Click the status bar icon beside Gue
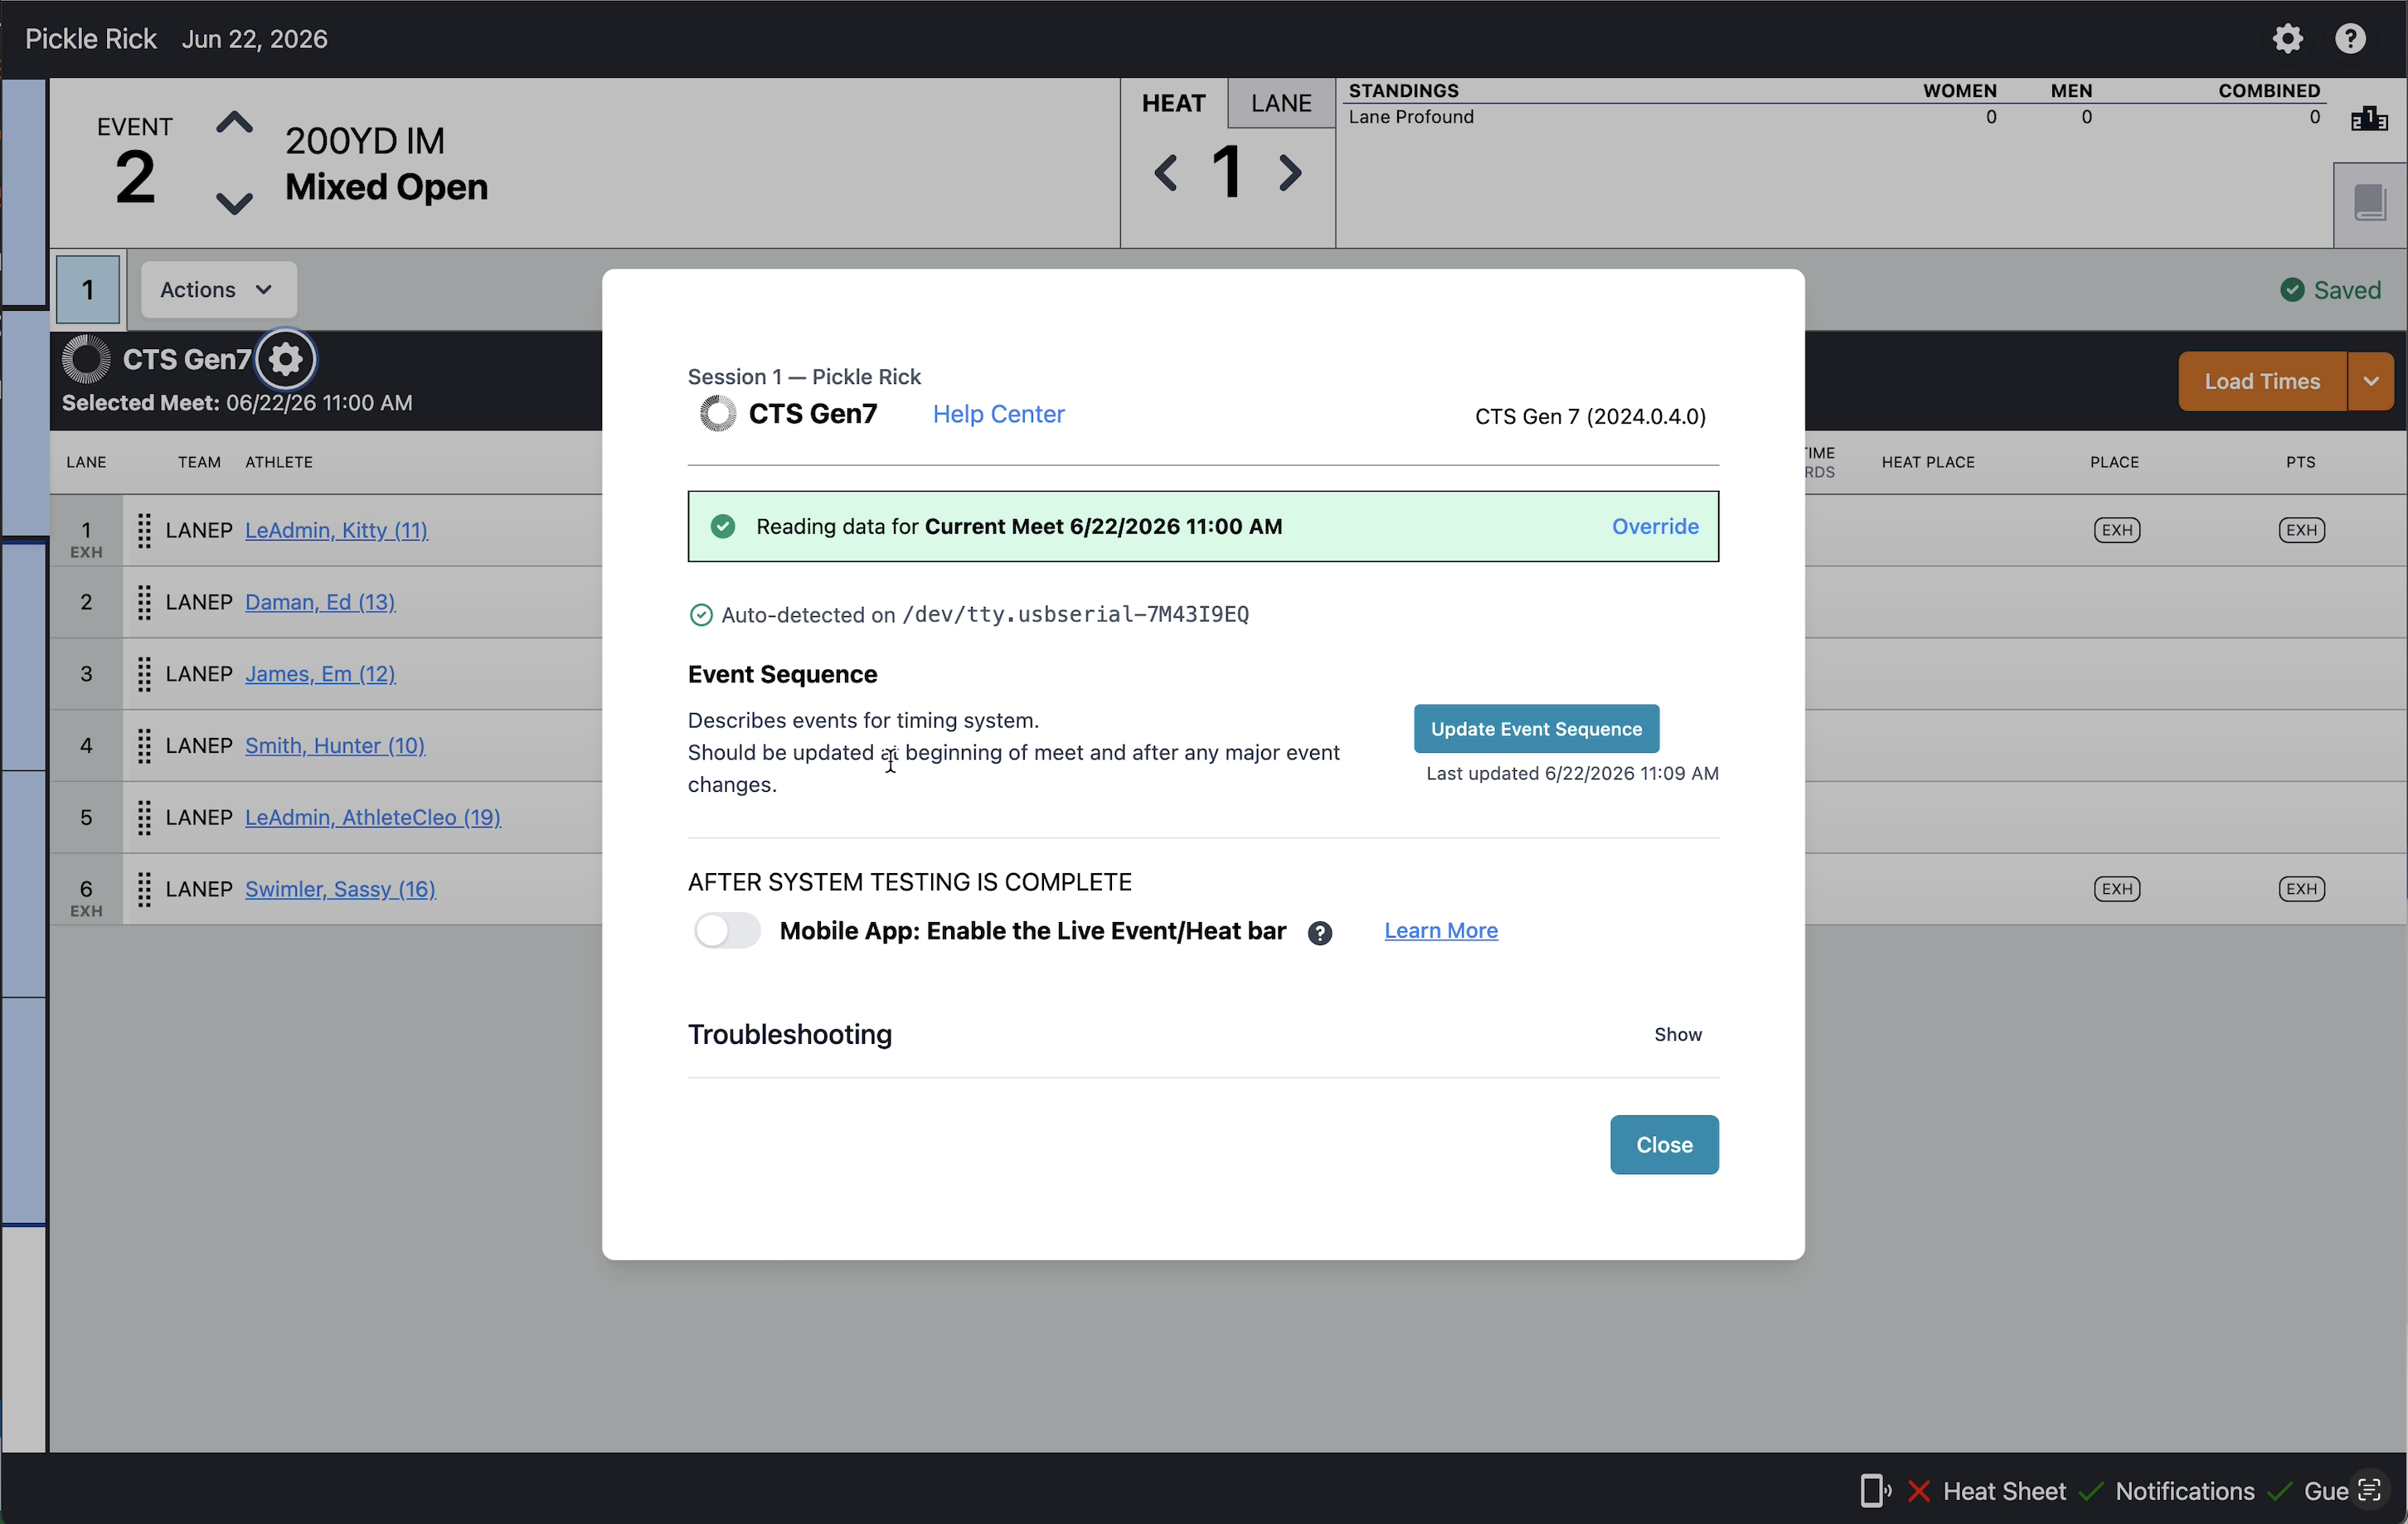The image size is (2408, 1524). (2370, 1491)
